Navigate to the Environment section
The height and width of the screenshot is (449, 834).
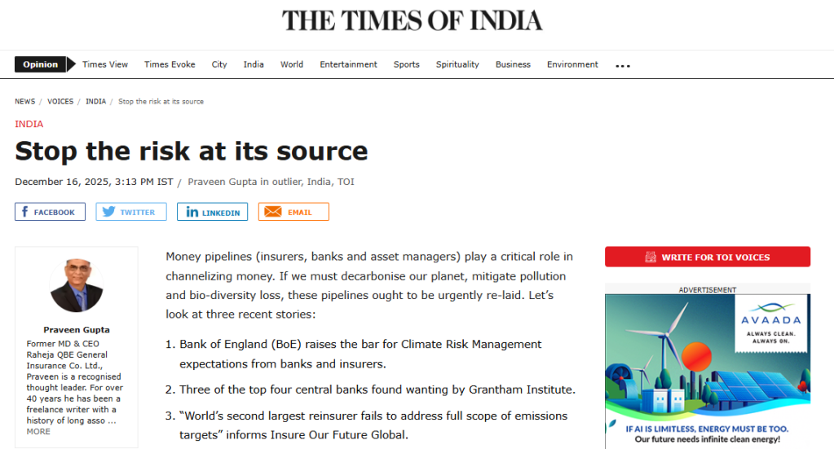[572, 64]
